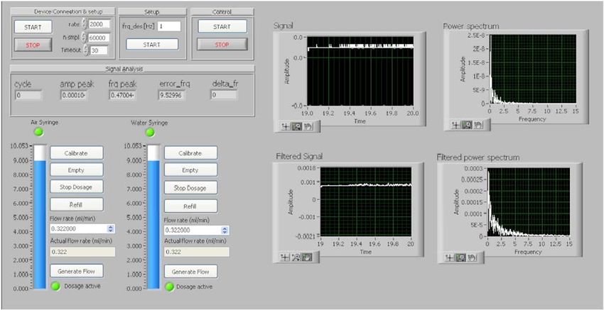Click Air Syringe flow rate stepper arrows
The width and height of the screenshot is (604, 310).
click(x=111, y=228)
